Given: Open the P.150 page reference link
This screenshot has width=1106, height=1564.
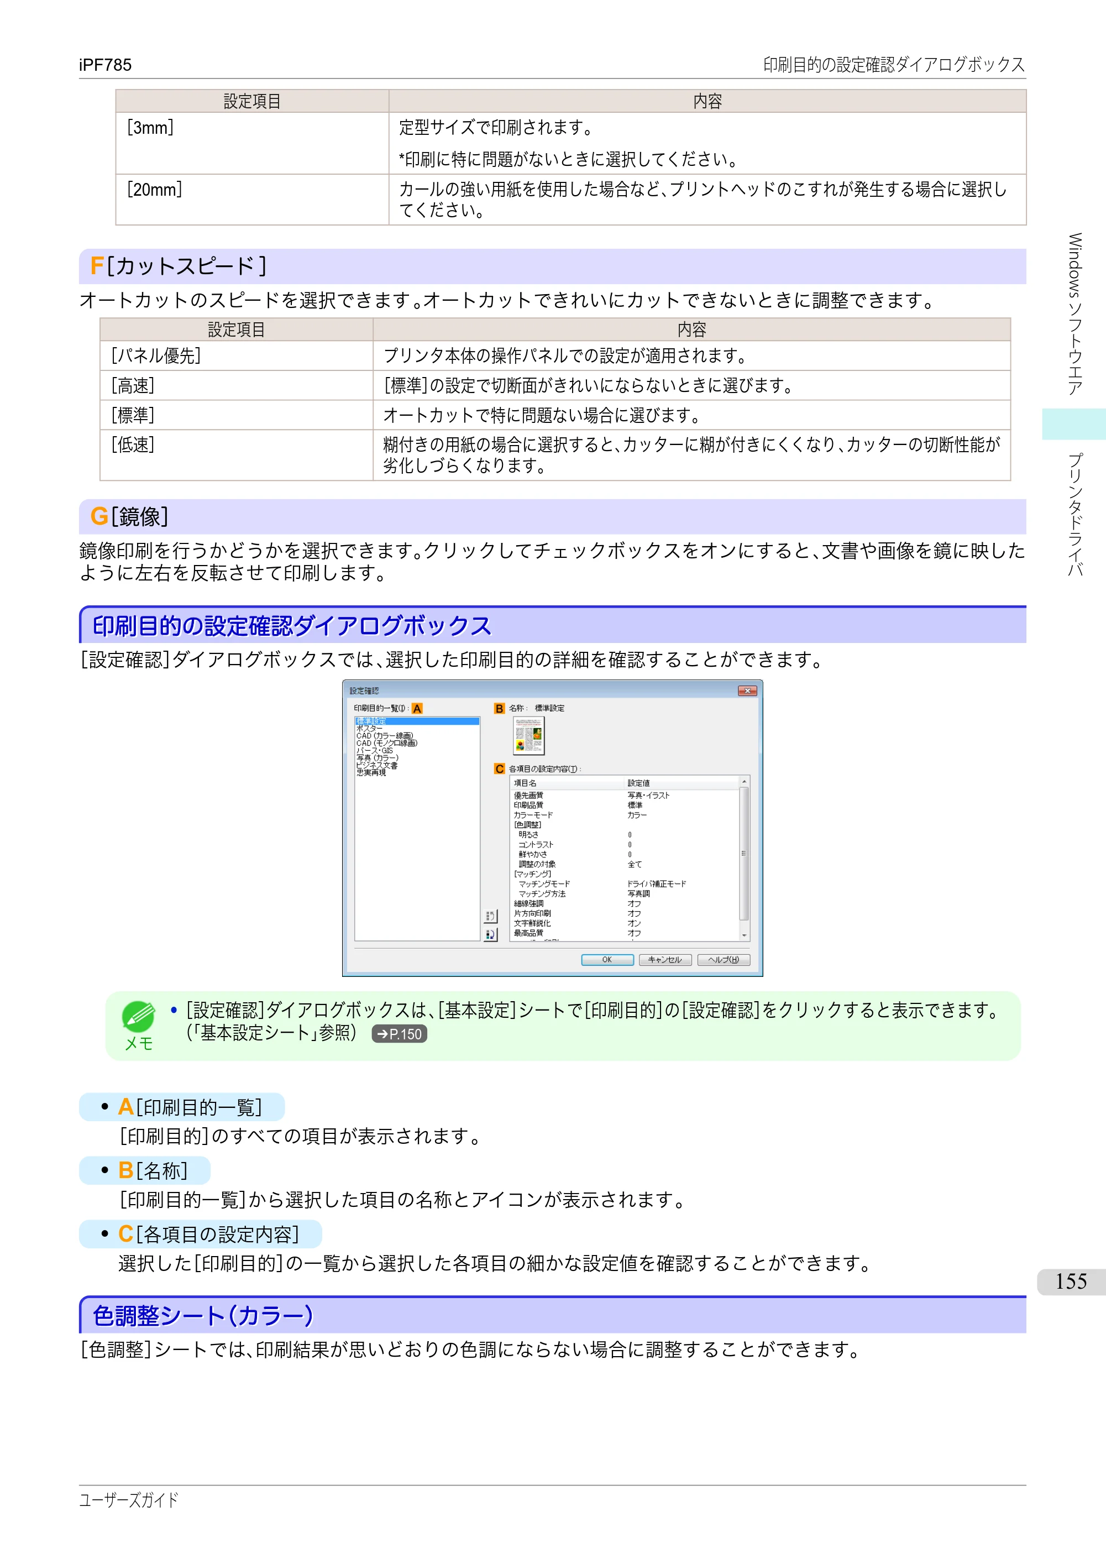Looking at the screenshot, I should [x=400, y=1034].
